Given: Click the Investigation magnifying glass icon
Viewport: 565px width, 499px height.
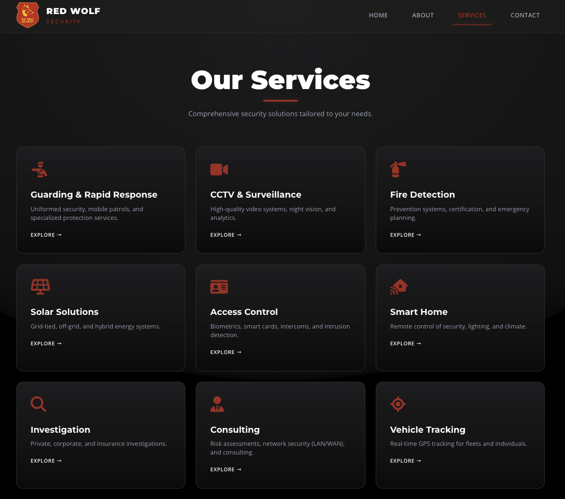Looking at the screenshot, I should [x=39, y=404].
